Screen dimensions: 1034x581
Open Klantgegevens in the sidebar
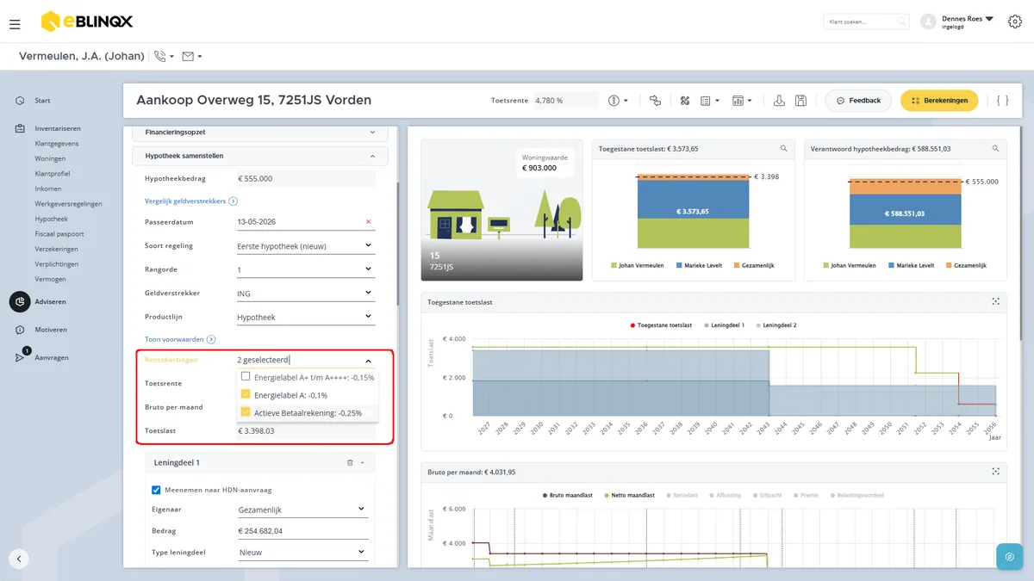pos(57,143)
